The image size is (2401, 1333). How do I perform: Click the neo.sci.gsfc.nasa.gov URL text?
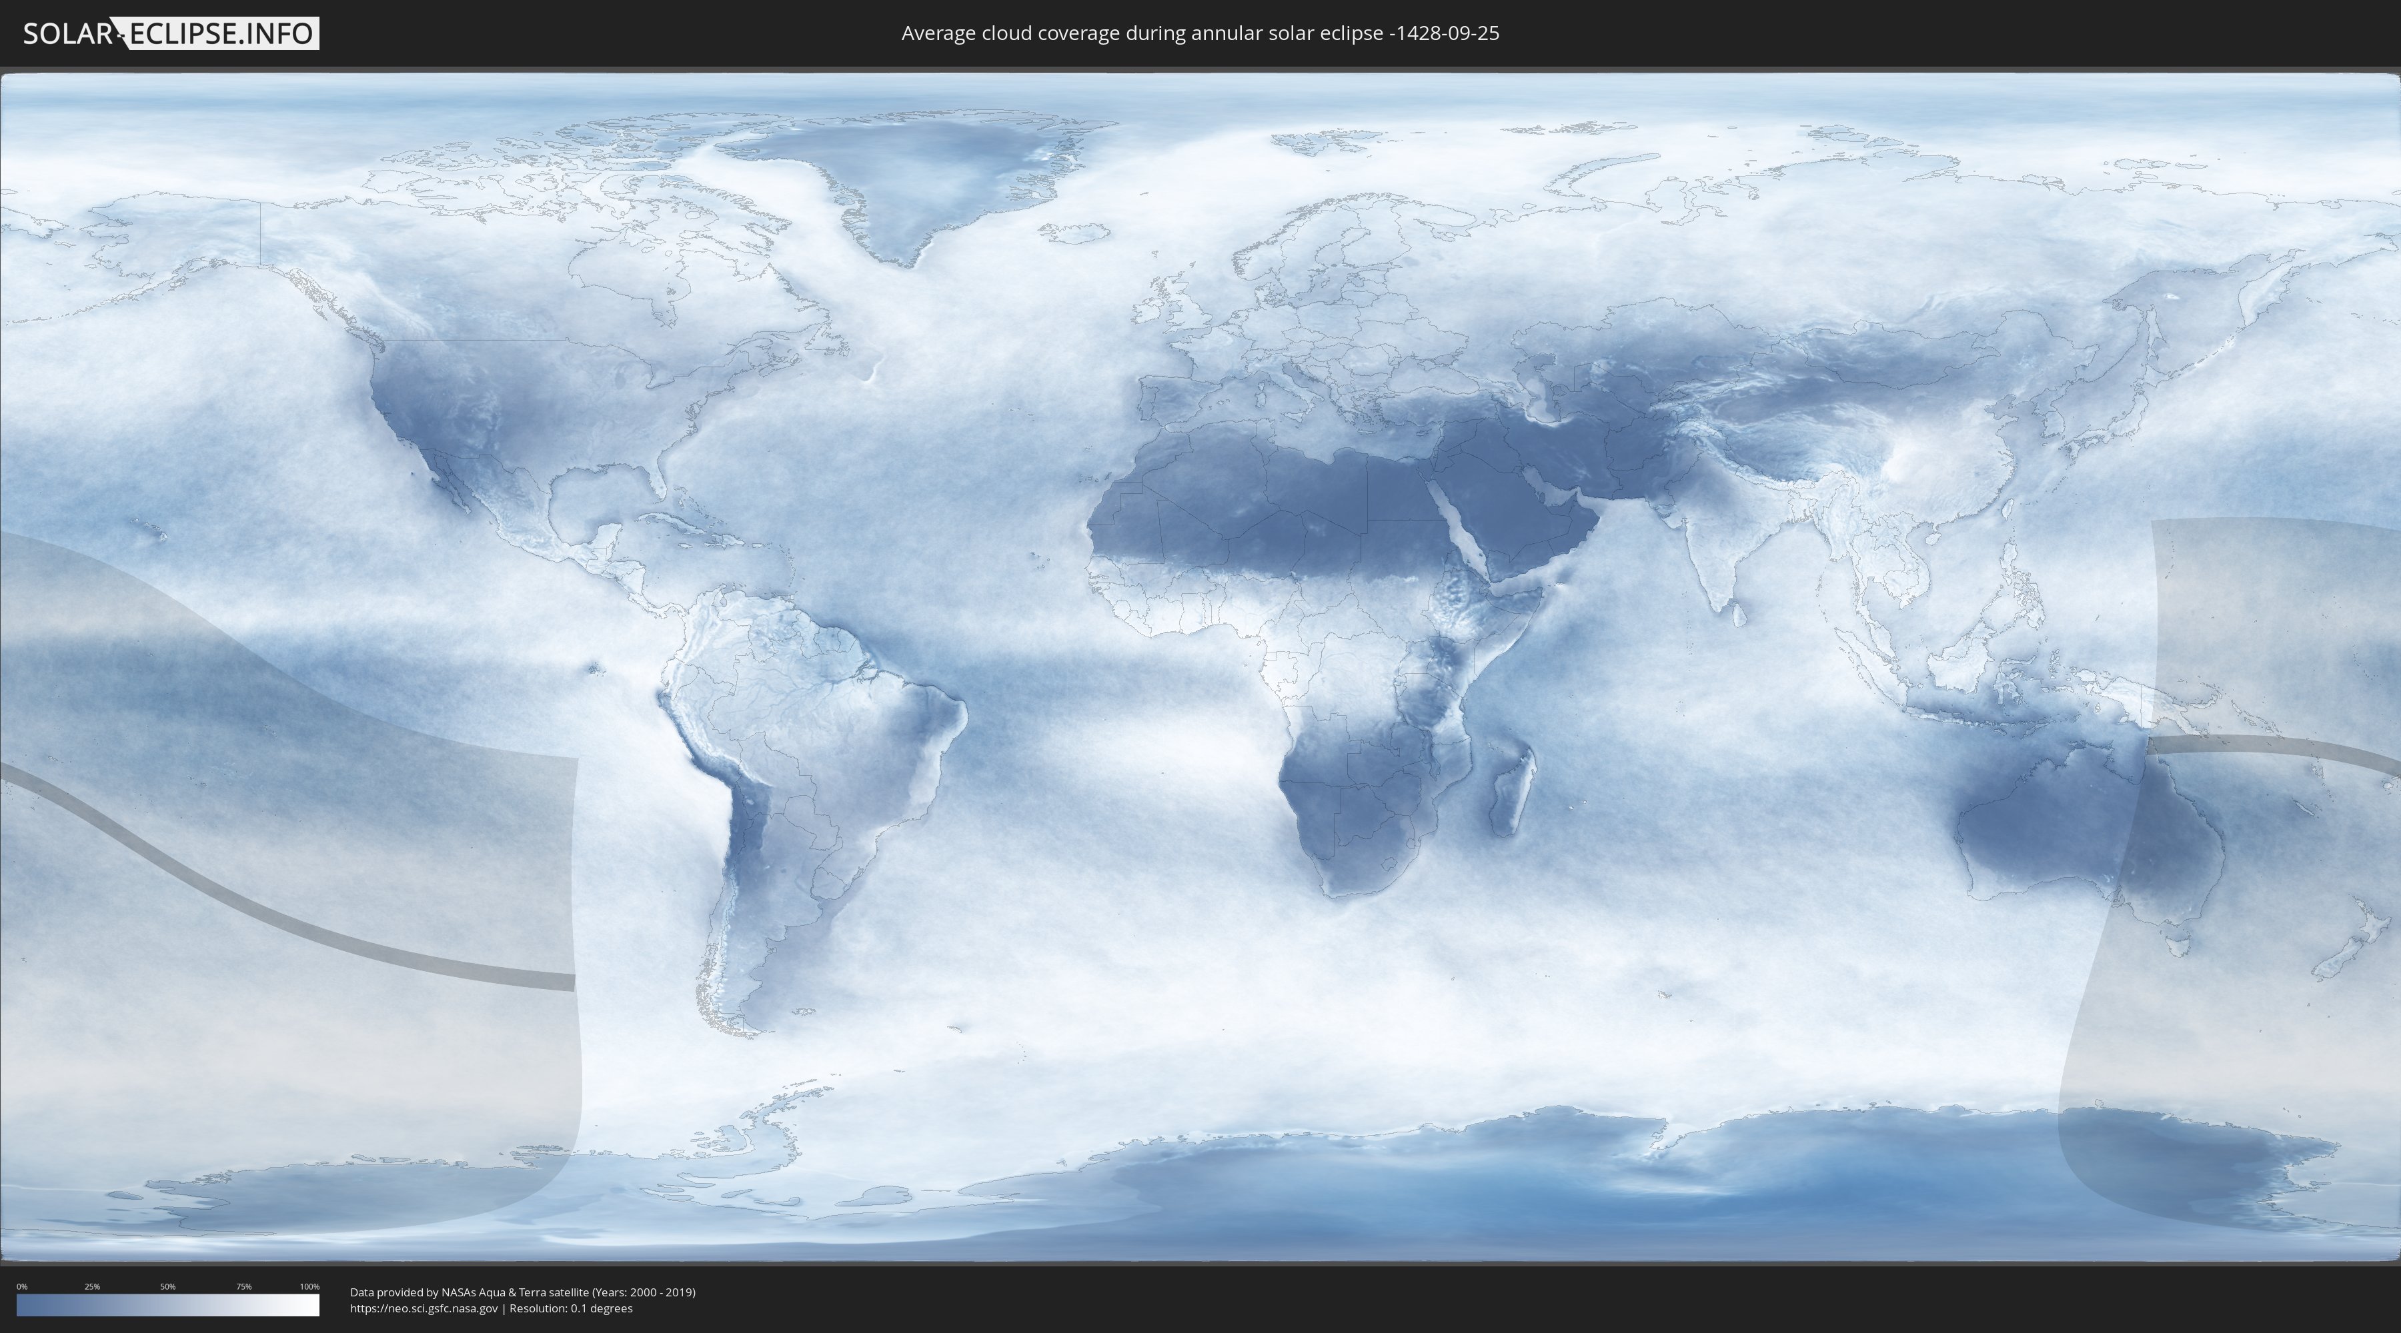point(424,1308)
